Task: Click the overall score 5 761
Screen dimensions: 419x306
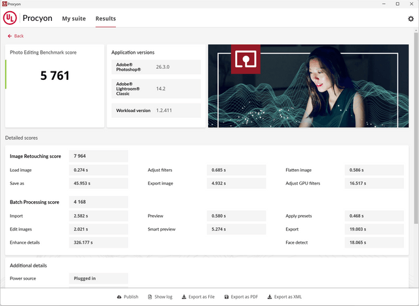Action: (x=55, y=75)
